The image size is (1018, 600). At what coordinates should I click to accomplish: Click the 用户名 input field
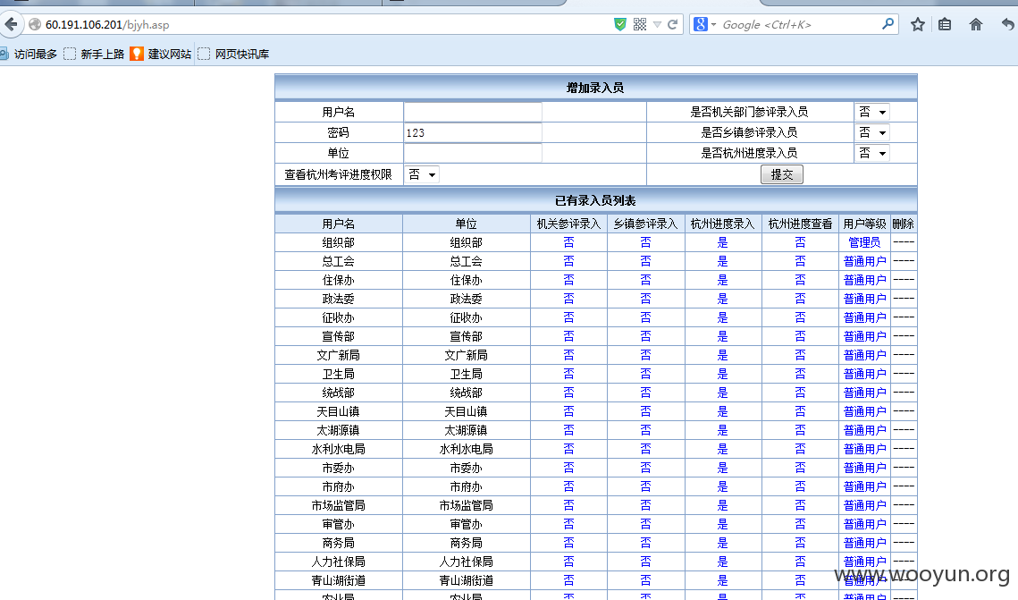[473, 112]
